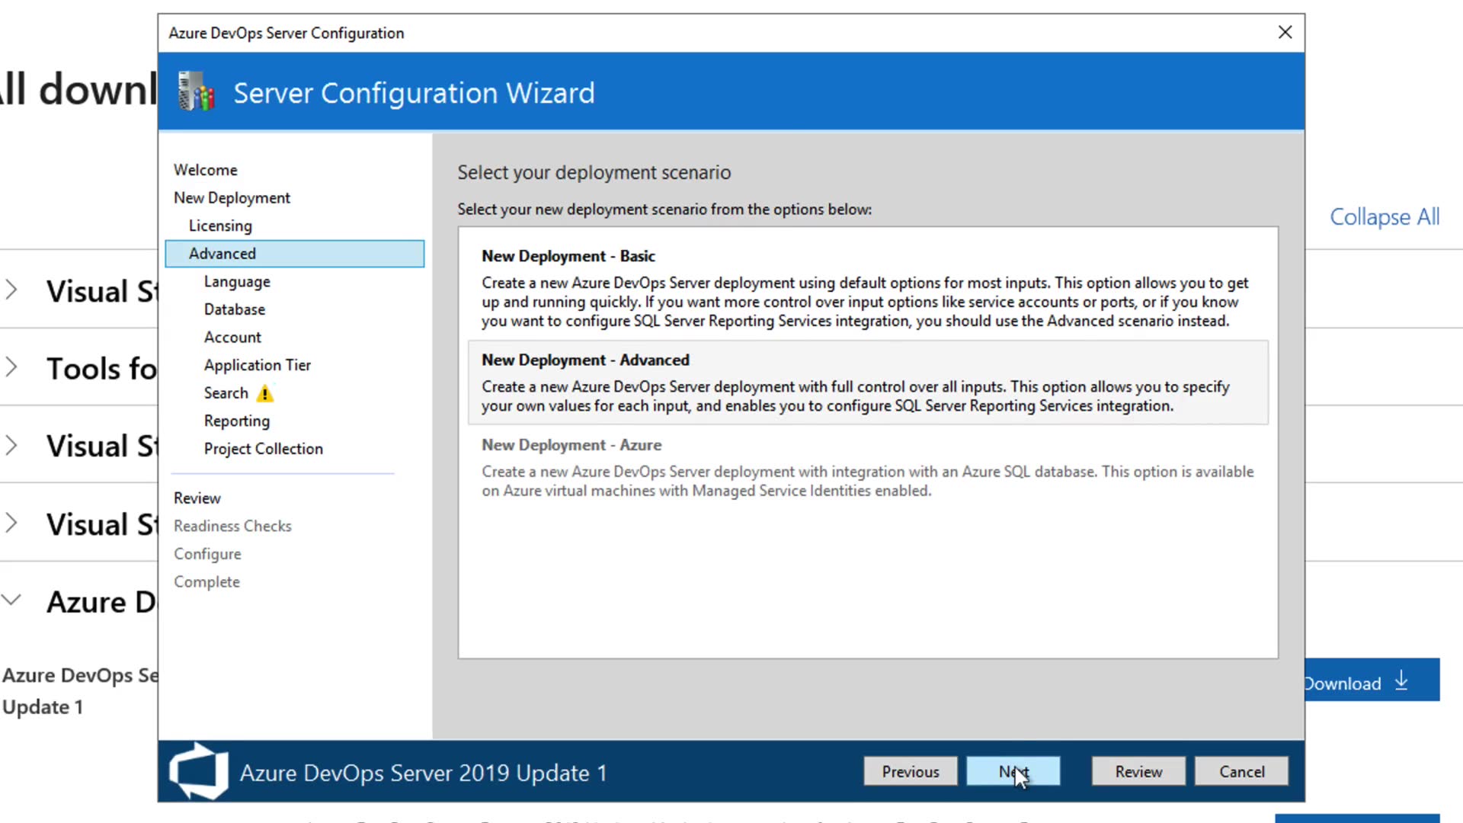Expand the first Visual Studio section chevron
Screen dimensions: 1463x823
click(11, 290)
